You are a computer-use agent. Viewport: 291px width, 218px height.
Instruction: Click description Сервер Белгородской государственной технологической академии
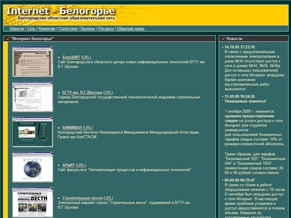tap(129, 99)
